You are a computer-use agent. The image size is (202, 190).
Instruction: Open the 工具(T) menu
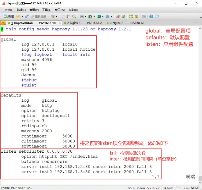click(47, 10)
